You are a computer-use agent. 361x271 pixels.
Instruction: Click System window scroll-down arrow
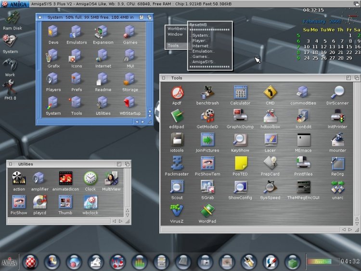[x=150, y=116]
